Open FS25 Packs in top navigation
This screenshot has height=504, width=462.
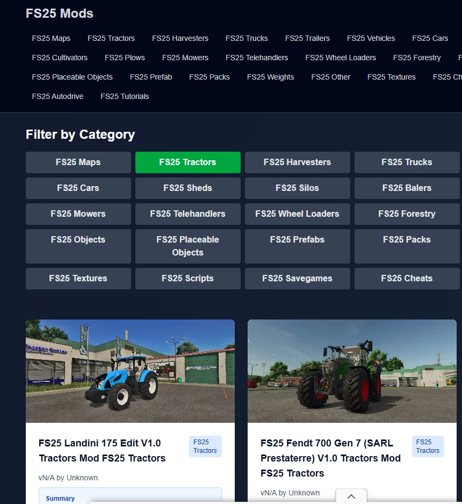tap(210, 77)
